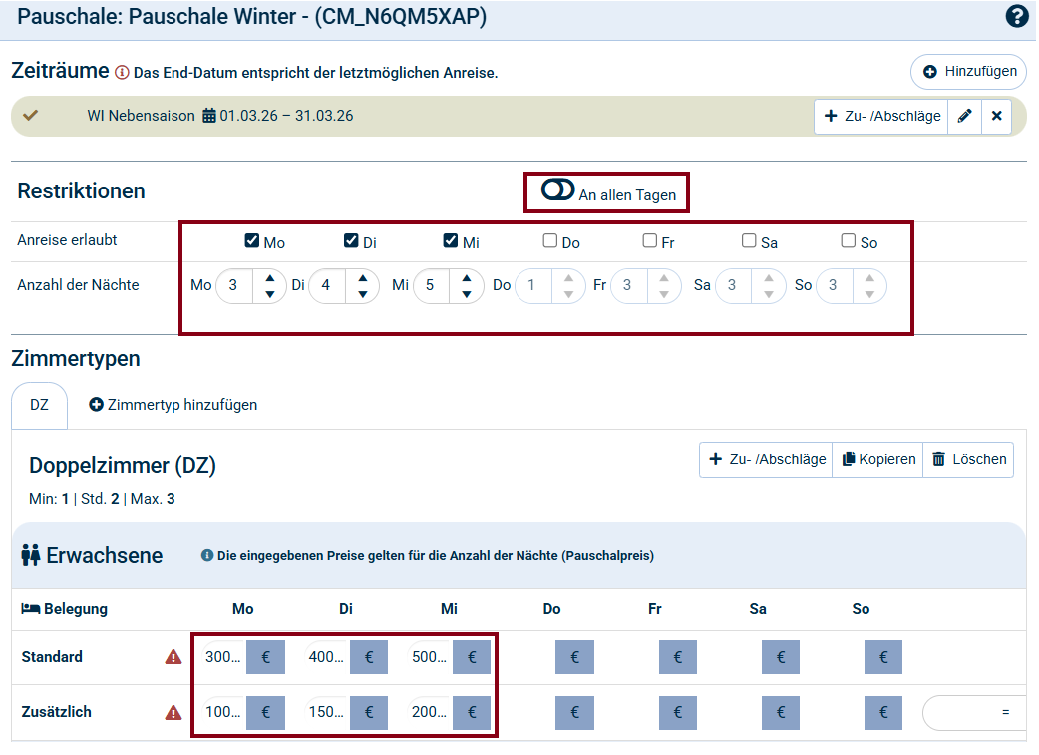Click the calendar icon in the period row
The width and height of the screenshot is (1039, 755).
(x=208, y=116)
